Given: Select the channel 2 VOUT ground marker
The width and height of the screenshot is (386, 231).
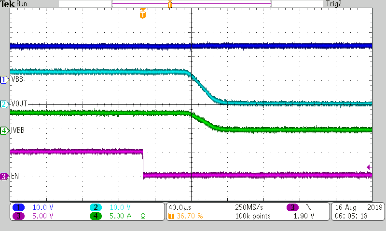Looking at the screenshot, I should click(4, 104).
